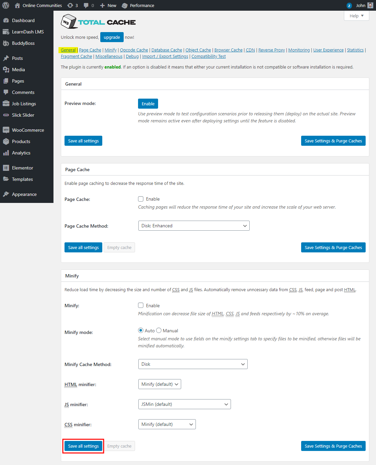Click the Elementor icon in sidebar

tap(6, 168)
